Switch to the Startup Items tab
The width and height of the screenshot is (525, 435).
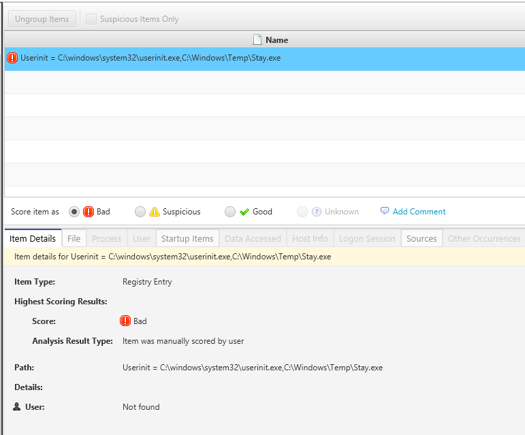click(x=187, y=239)
